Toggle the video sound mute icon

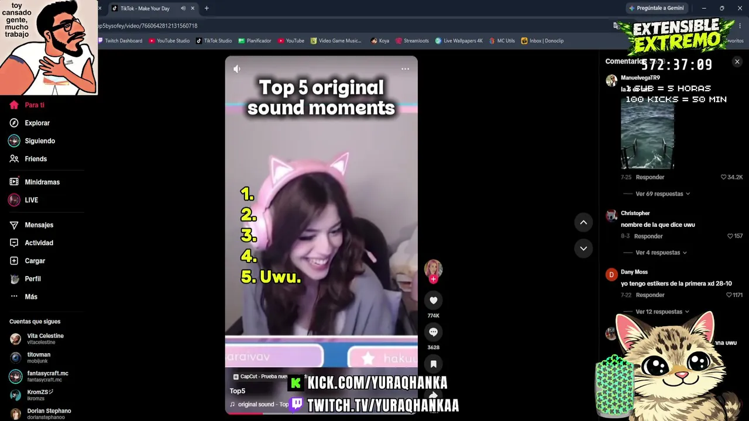(x=237, y=69)
